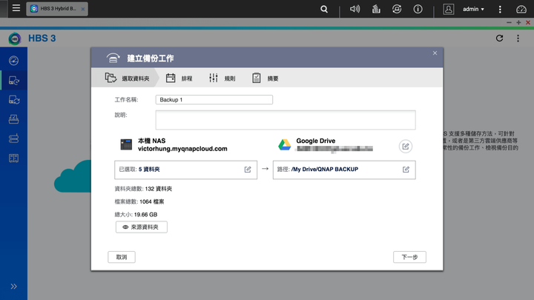The width and height of the screenshot is (534, 300).
Task: Click the 取消 cancel button
Action: (x=122, y=257)
